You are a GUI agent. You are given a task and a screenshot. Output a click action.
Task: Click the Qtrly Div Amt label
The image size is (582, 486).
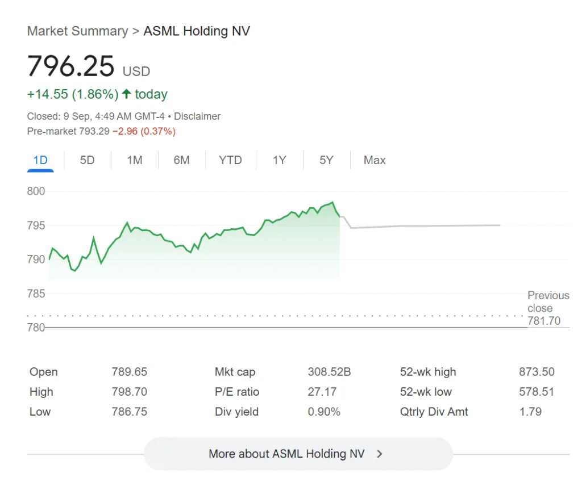pos(434,412)
